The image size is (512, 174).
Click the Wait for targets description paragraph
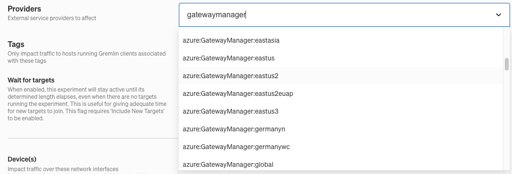(87, 104)
